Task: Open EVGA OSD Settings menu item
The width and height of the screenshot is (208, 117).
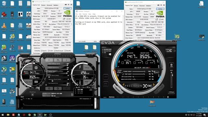Action: tap(108, 51)
